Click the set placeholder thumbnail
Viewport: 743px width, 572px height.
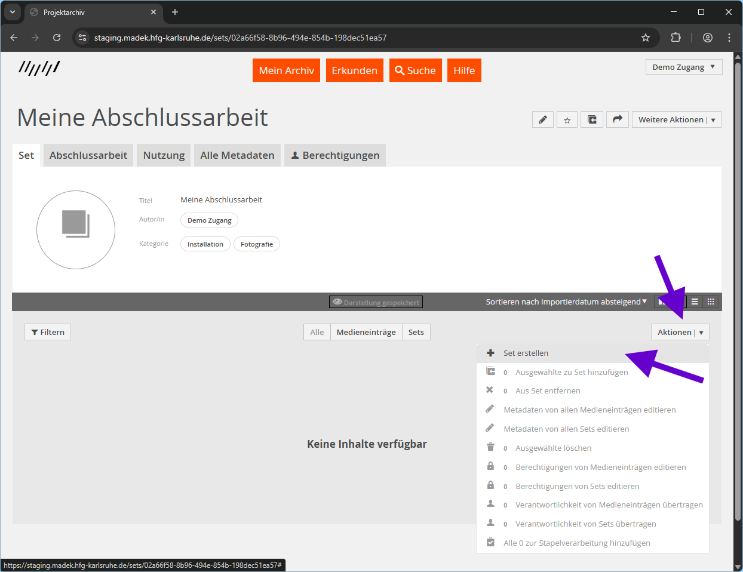pyautogui.click(x=76, y=230)
